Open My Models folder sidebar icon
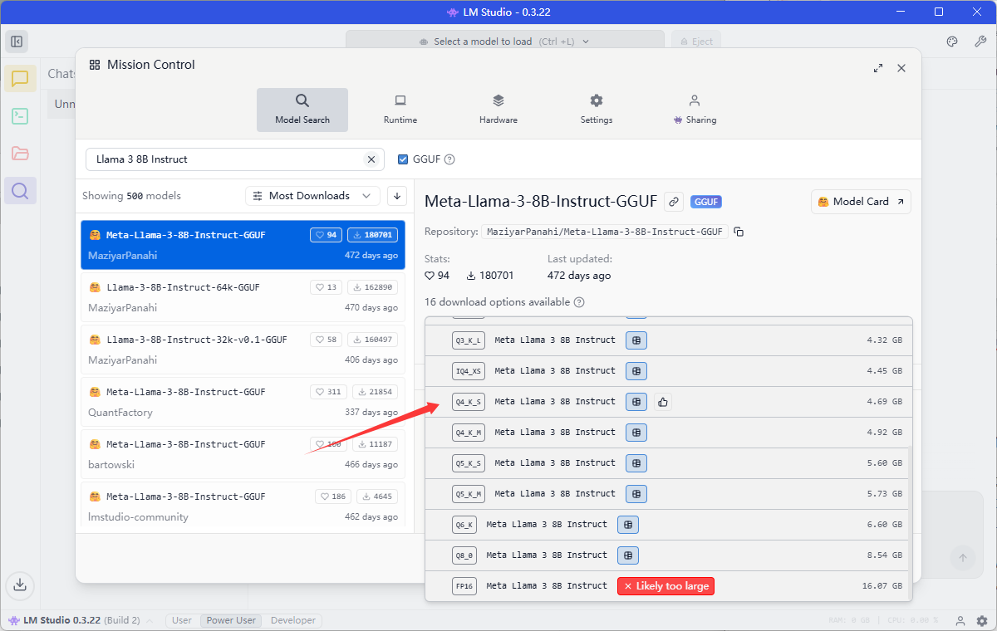Image resolution: width=997 pixels, height=631 pixels. click(20, 154)
